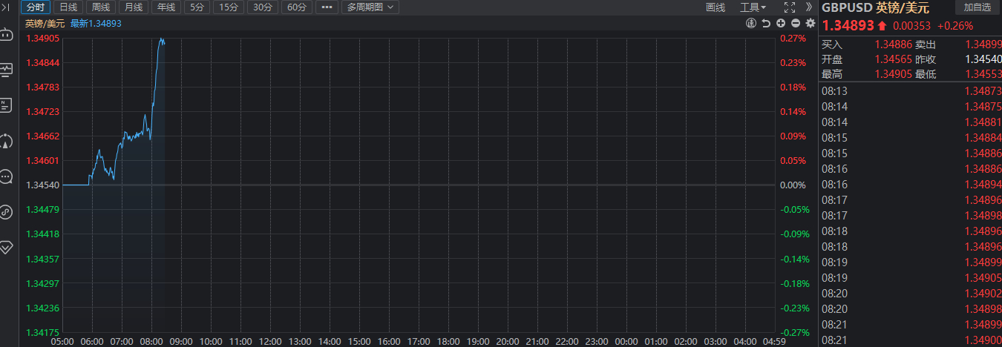Click the 0.27% axis label
The image size is (1002, 347).
793,38
